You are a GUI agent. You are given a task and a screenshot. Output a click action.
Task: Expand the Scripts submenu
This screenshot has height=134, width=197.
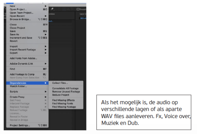tap(27, 92)
